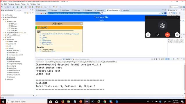The height and width of the screenshot is (104, 186).
Task: Click the pop-out window button in call overlay
Action: tap(177, 35)
